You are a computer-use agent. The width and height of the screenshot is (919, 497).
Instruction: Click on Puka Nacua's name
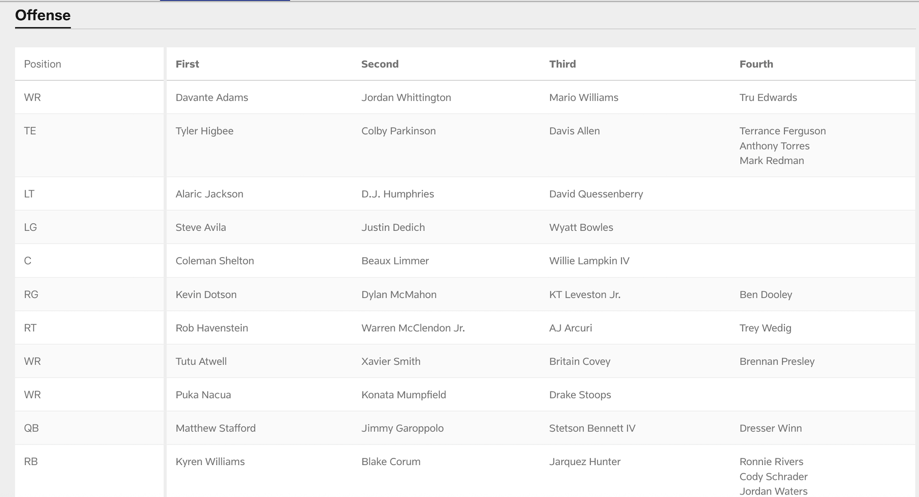point(203,394)
